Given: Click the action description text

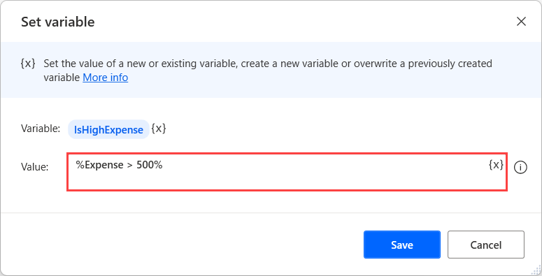Looking at the screenshot, I should (x=268, y=71).
